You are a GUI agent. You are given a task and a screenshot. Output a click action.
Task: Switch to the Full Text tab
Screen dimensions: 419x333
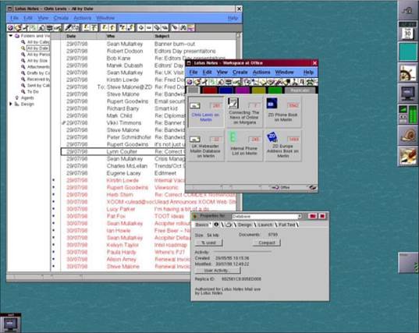286,225
